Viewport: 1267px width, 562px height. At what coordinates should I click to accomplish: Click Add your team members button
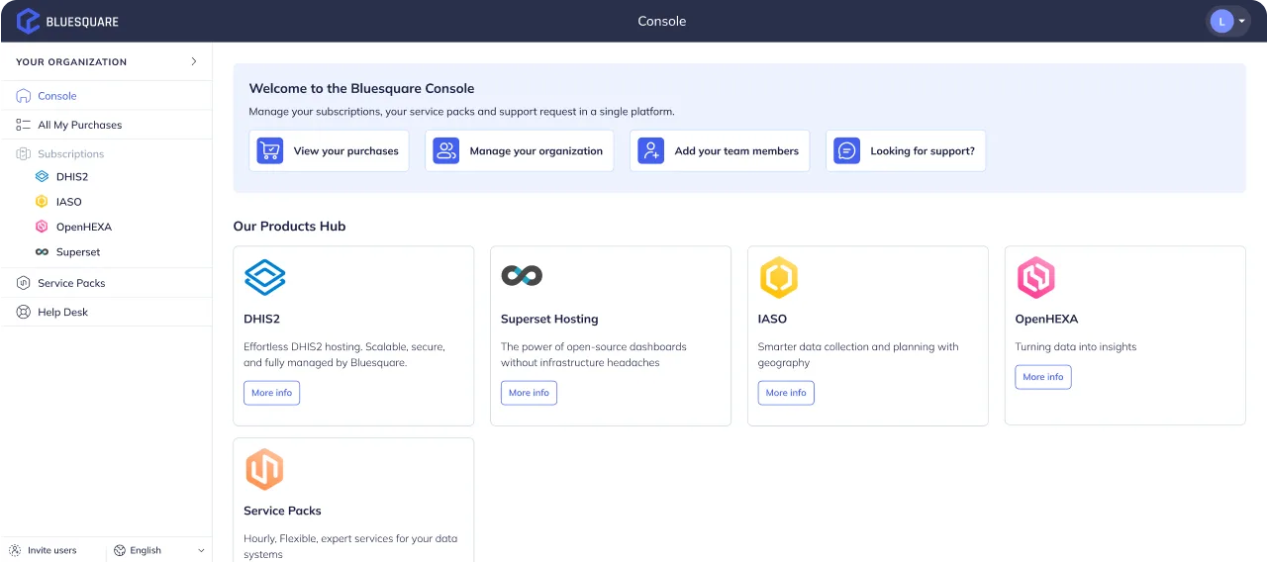tap(720, 150)
